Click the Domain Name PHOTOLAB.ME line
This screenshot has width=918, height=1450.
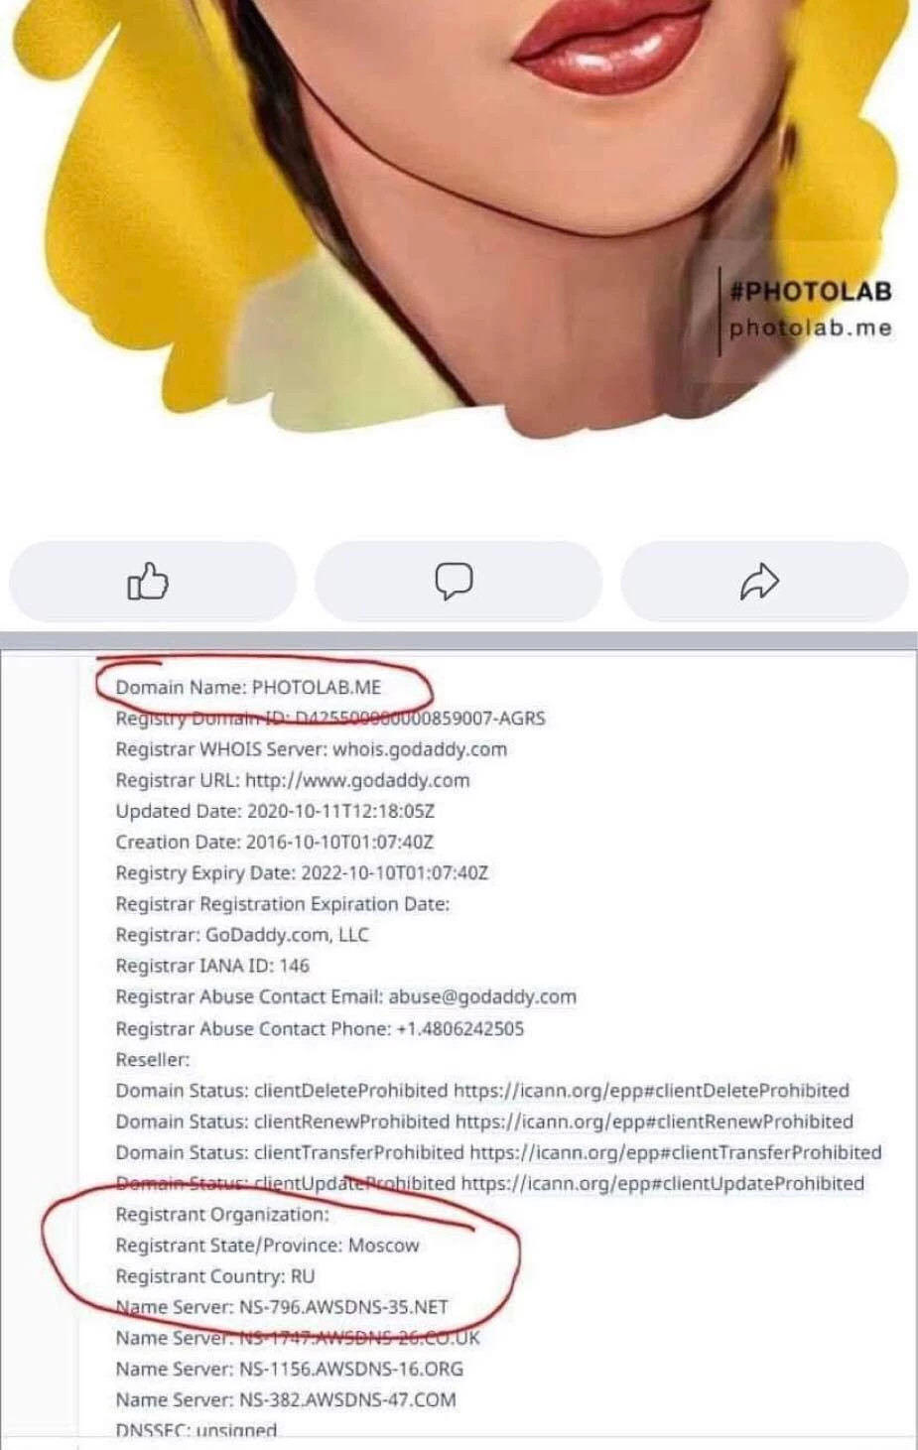(x=248, y=687)
